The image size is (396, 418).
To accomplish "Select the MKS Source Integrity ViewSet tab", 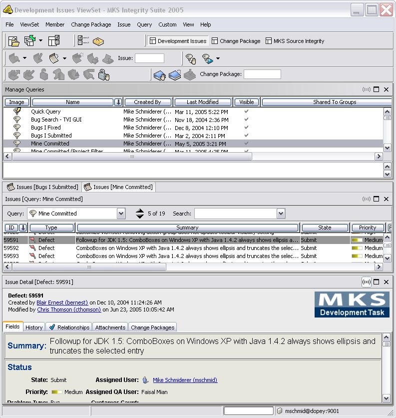I will pyautogui.click(x=295, y=41).
